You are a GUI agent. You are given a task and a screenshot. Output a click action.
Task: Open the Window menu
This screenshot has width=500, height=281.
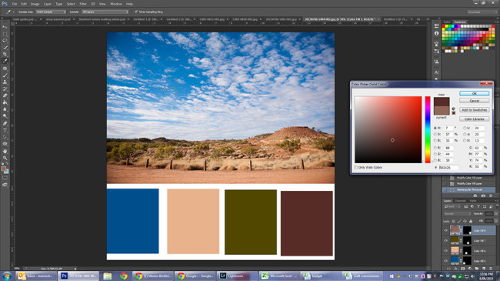(x=115, y=4)
